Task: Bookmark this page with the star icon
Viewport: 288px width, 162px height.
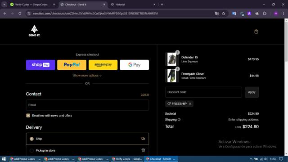Action: (x=224, y=13)
